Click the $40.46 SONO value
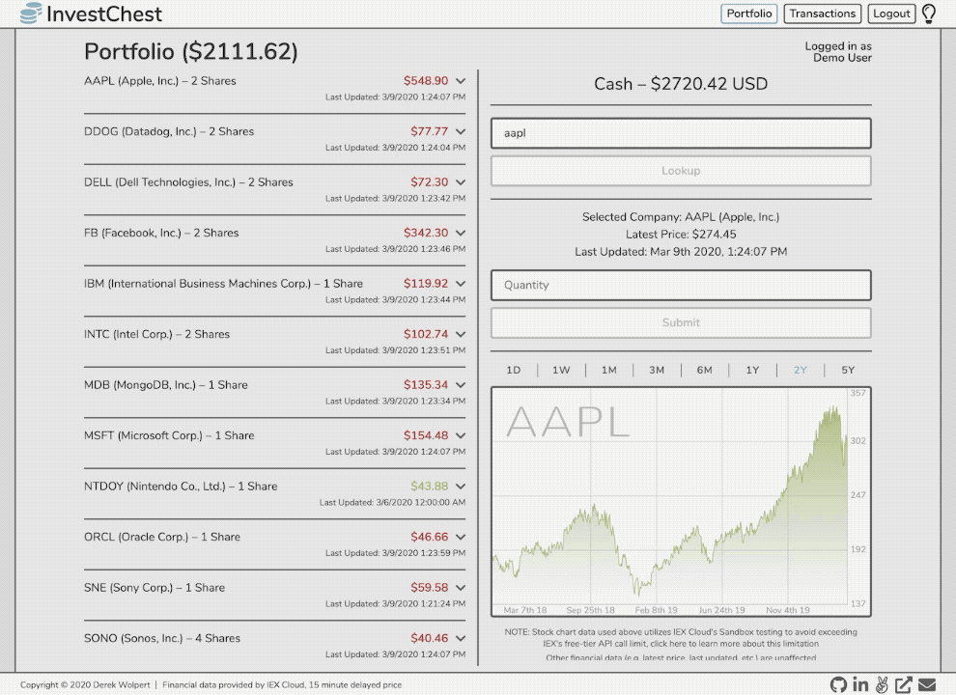This screenshot has height=695, width=956. pos(429,638)
